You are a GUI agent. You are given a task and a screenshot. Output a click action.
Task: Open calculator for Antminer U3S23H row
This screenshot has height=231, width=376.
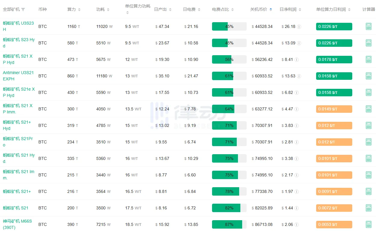point(368,26)
